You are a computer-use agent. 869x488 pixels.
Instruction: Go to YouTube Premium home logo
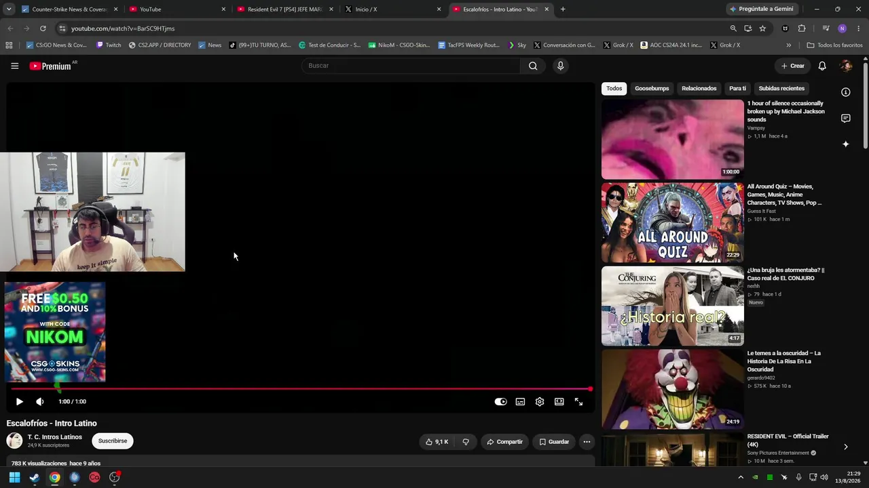pos(50,66)
